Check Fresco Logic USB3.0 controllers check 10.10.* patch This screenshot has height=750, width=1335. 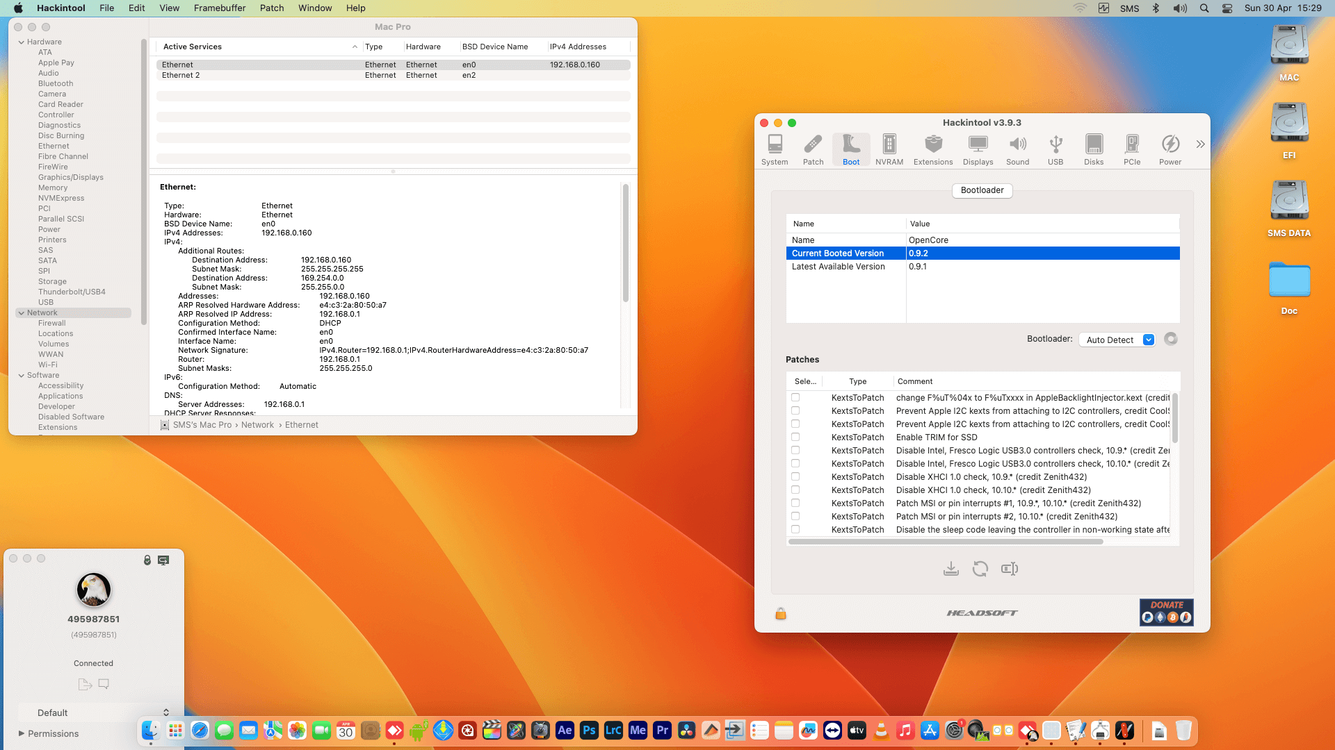coord(795,464)
